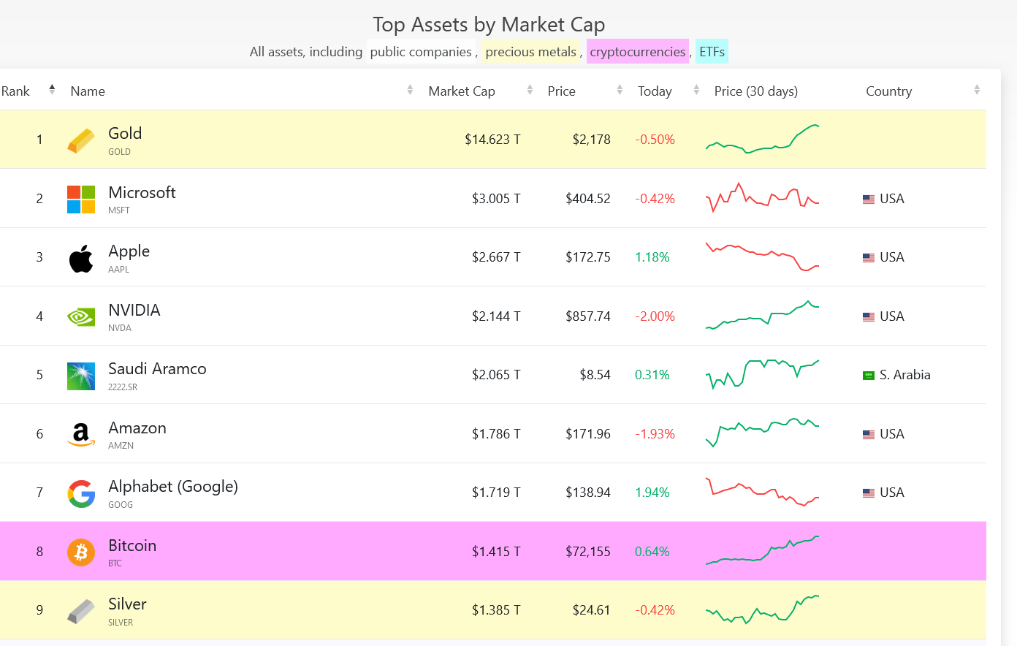Click the Apple logo icon
1017x646 pixels.
coord(81,258)
